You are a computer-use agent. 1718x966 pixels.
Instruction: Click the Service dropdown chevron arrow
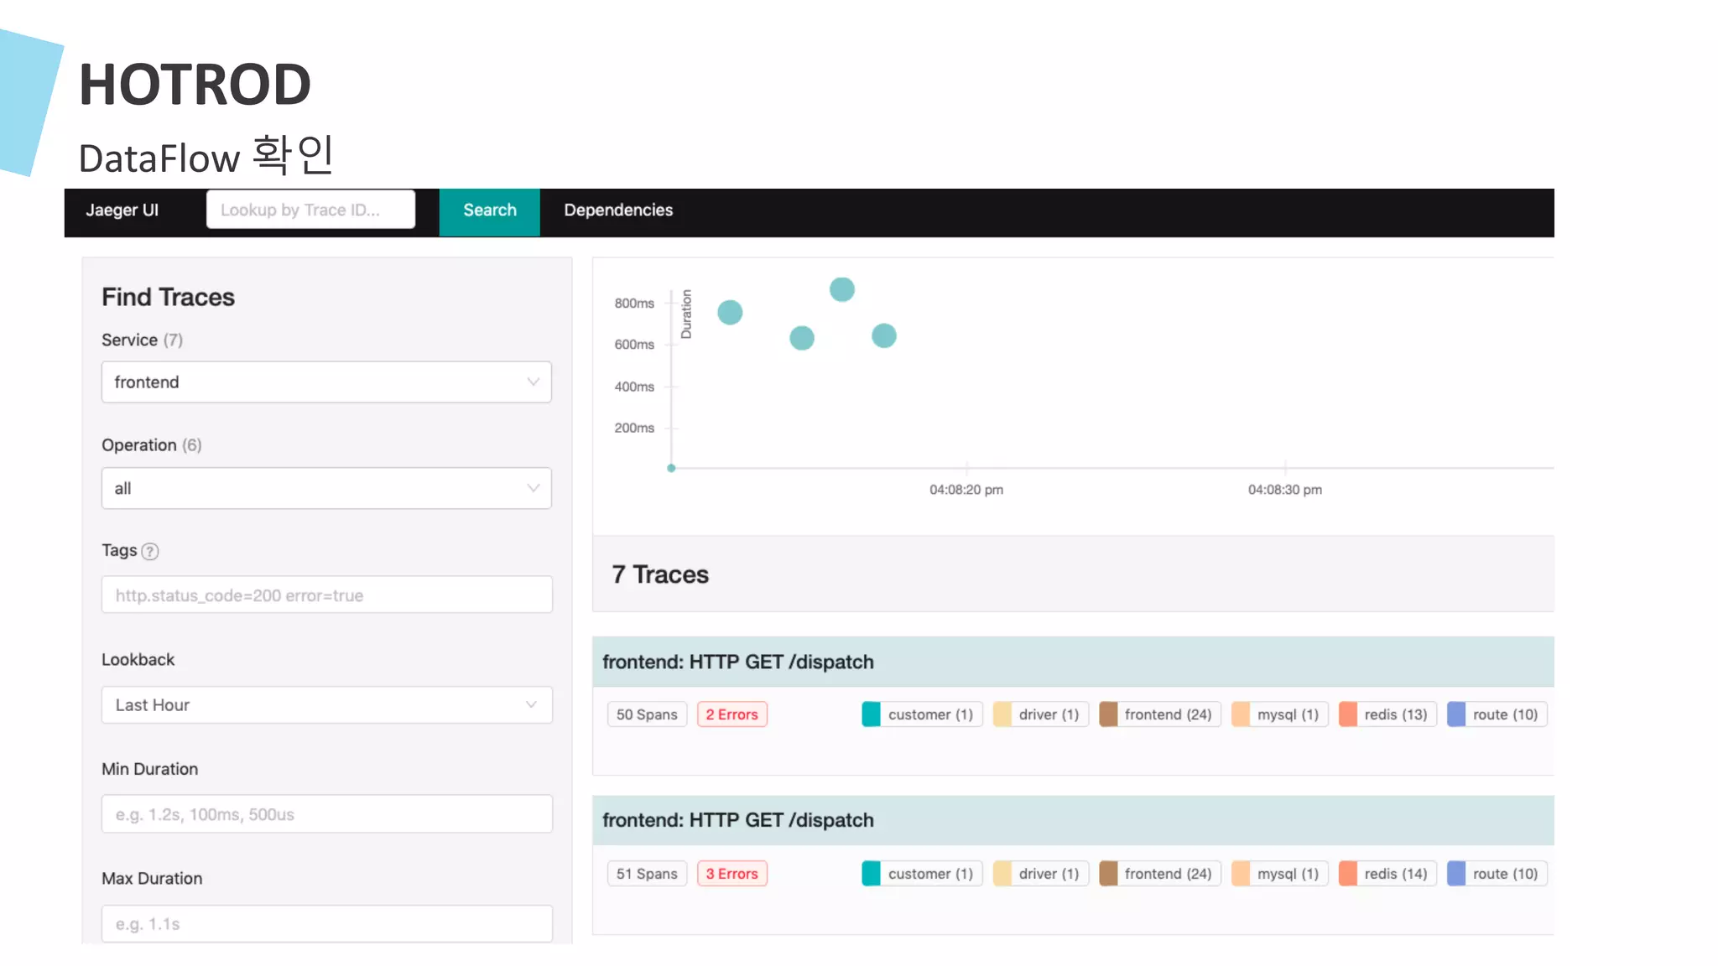pos(533,382)
